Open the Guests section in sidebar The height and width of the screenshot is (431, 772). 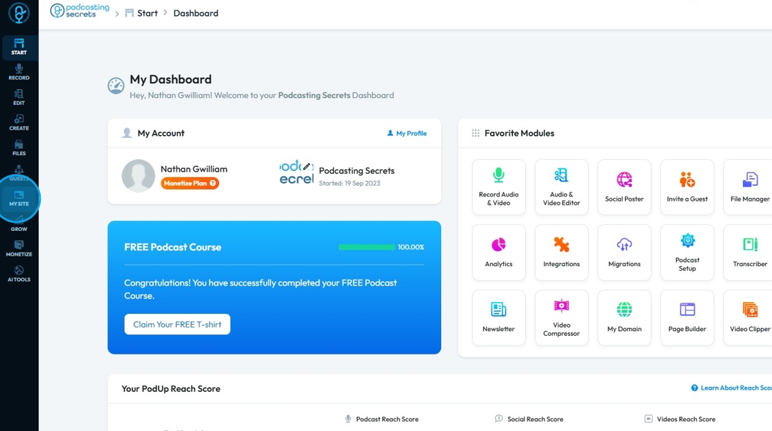tap(19, 173)
